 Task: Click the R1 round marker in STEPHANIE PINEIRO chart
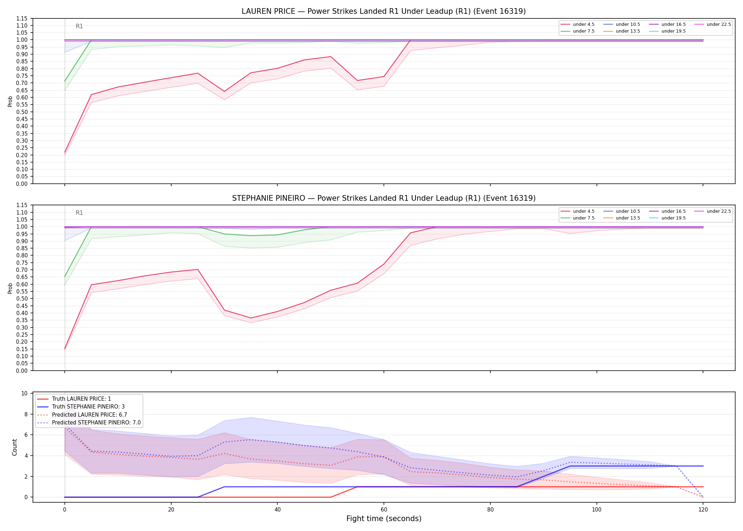click(79, 213)
